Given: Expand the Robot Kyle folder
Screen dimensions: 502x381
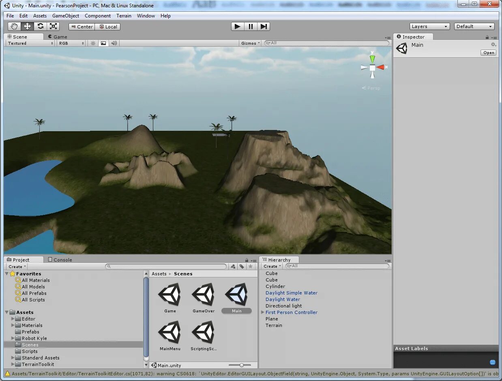Looking at the screenshot, I should (13, 338).
